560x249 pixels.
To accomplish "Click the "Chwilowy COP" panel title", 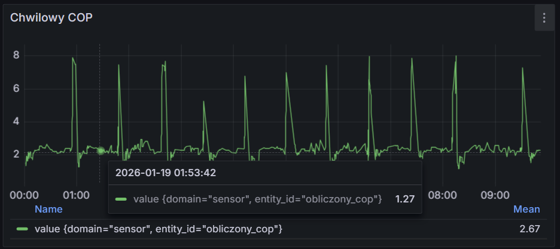I will (51, 18).
